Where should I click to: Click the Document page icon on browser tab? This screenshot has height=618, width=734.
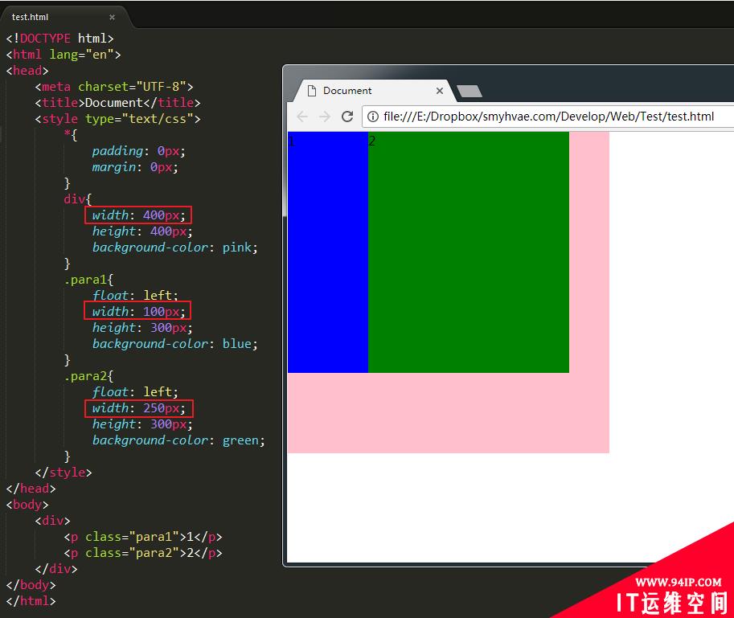(x=311, y=91)
